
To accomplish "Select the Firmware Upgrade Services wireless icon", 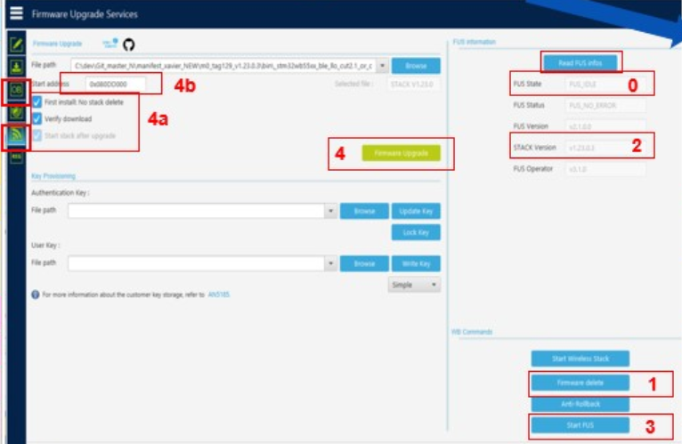I will click(17, 135).
